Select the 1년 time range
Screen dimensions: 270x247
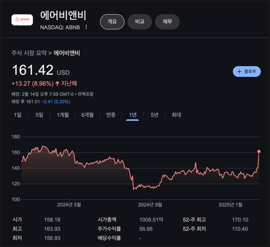132,115
